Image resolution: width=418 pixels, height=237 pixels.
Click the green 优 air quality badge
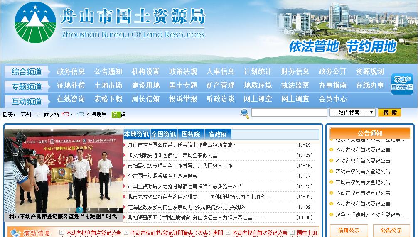(116, 115)
